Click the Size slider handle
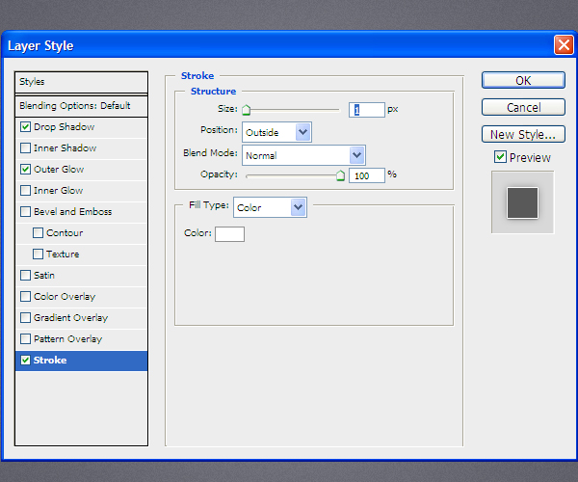 (247, 110)
